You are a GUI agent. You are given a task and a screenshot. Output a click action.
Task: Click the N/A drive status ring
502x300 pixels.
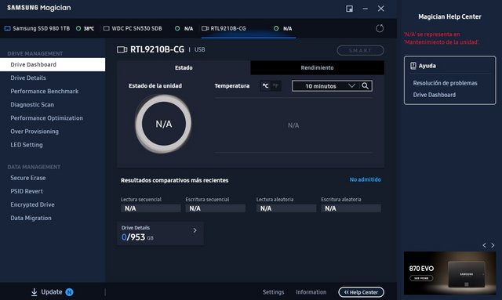tap(163, 124)
